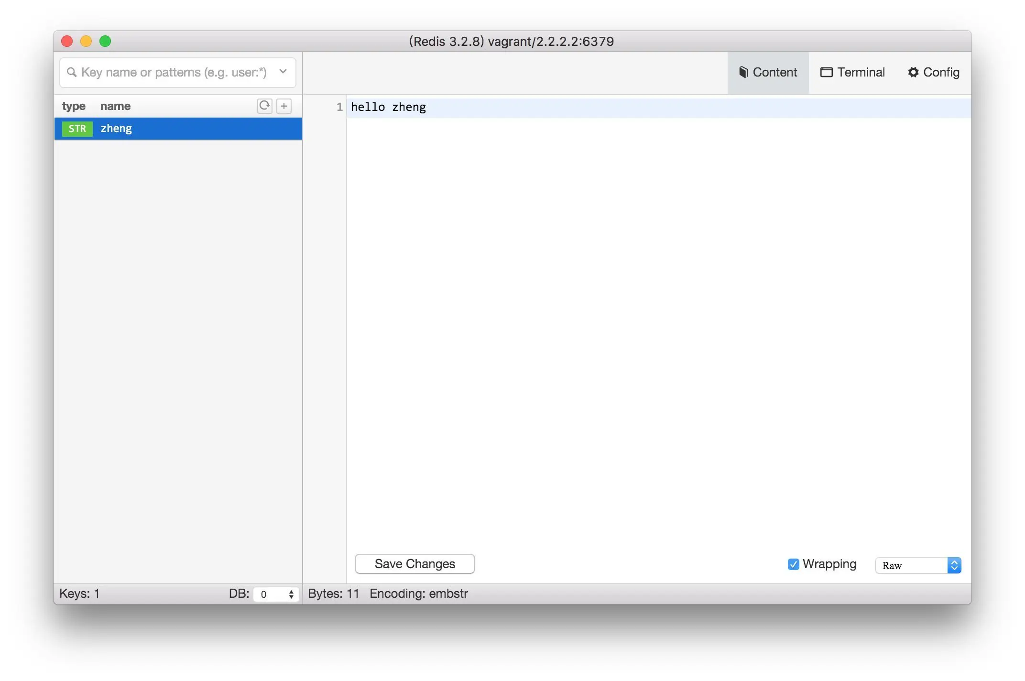Viewport: 1025px width, 681px height.
Task: Open the DB number selector
Action: click(276, 594)
